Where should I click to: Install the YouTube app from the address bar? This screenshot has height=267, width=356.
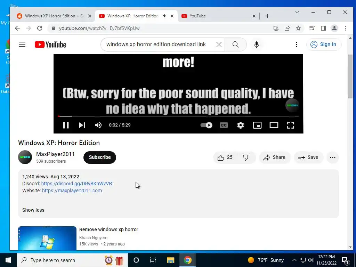tap(276, 28)
